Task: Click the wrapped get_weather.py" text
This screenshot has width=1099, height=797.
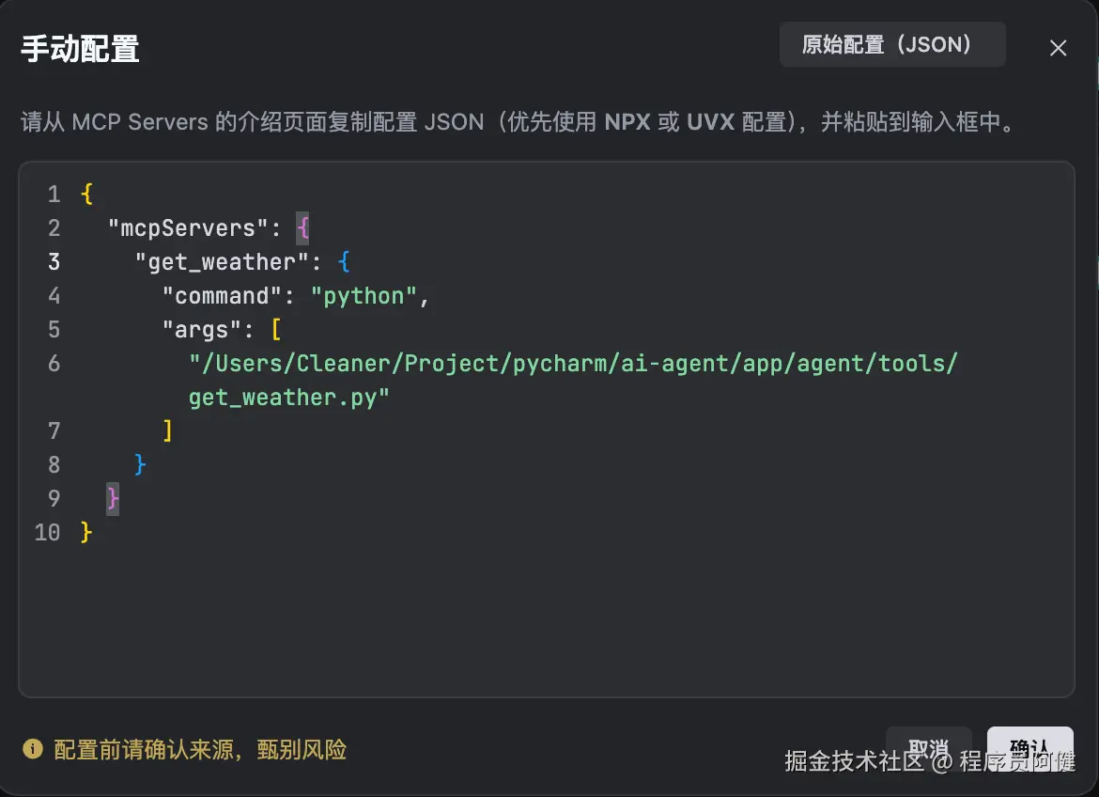Action: (x=288, y=398)
